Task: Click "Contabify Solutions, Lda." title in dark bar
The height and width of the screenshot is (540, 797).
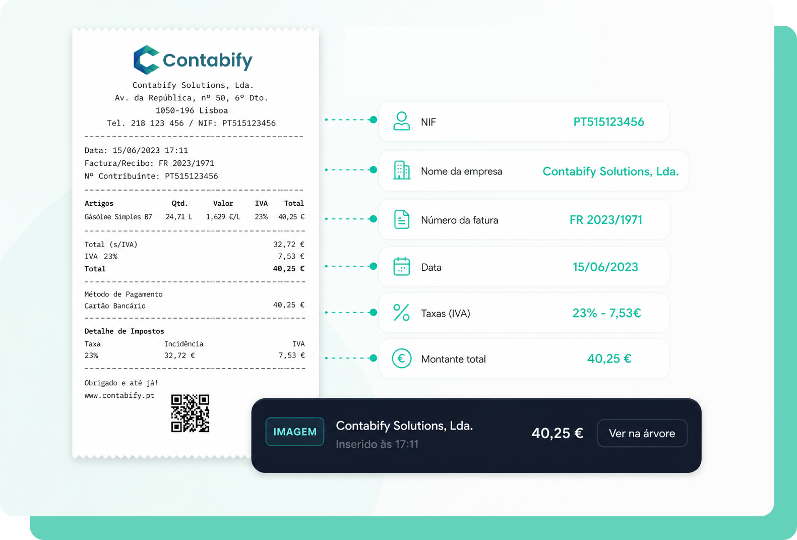Action: point(404,426)
